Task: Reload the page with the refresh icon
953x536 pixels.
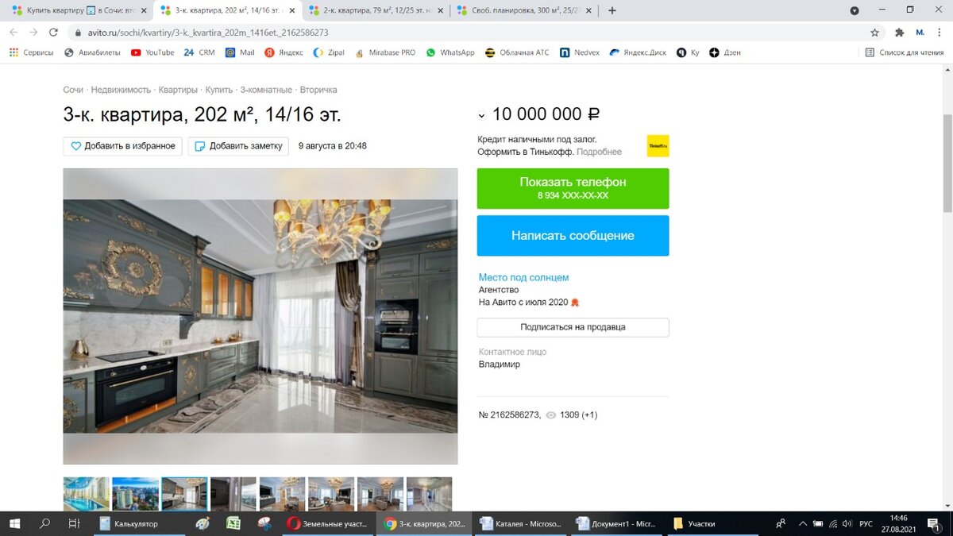Action: tap(53, 33)
